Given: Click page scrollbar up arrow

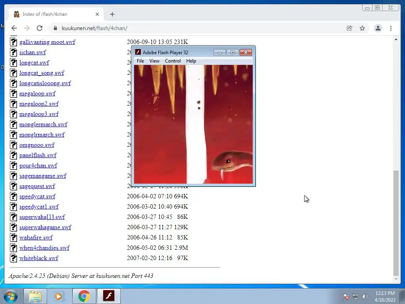Looking at the screenshot, I should (396, 39).
